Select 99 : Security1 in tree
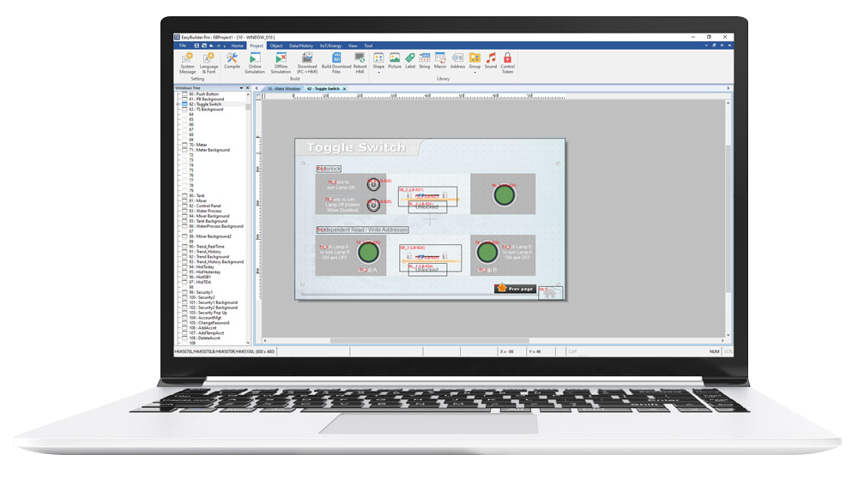 200,292
